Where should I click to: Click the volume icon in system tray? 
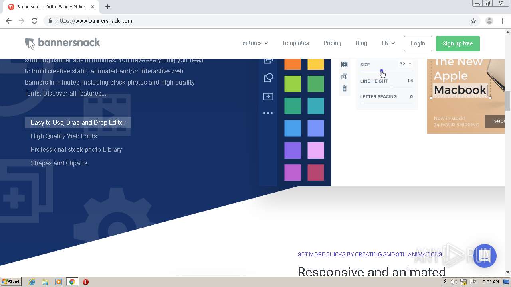click(454, 282)
